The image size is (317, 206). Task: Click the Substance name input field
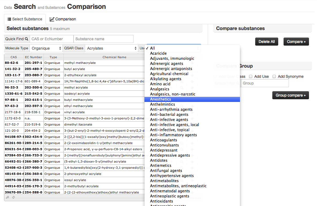[103, 39]
